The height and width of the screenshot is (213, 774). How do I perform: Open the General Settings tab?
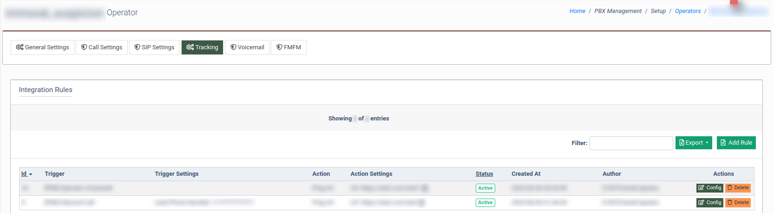coord(42,47)
